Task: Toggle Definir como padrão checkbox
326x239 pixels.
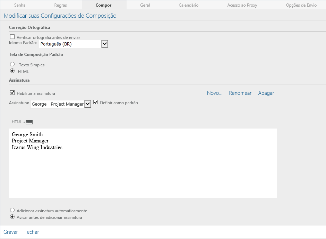Action: [96, 102]
